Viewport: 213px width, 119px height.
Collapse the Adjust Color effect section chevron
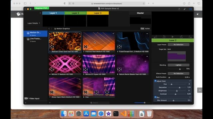point(190,81)
